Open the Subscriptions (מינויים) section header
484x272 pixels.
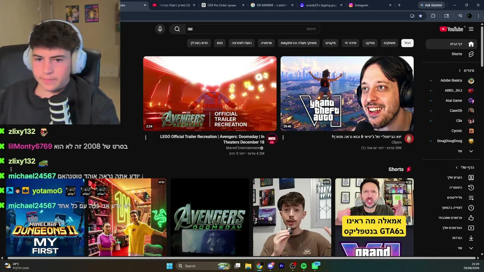click(466, 70)
